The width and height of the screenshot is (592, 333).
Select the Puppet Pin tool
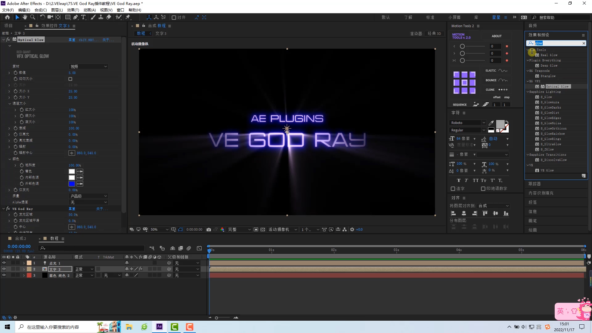coord(128,17)
